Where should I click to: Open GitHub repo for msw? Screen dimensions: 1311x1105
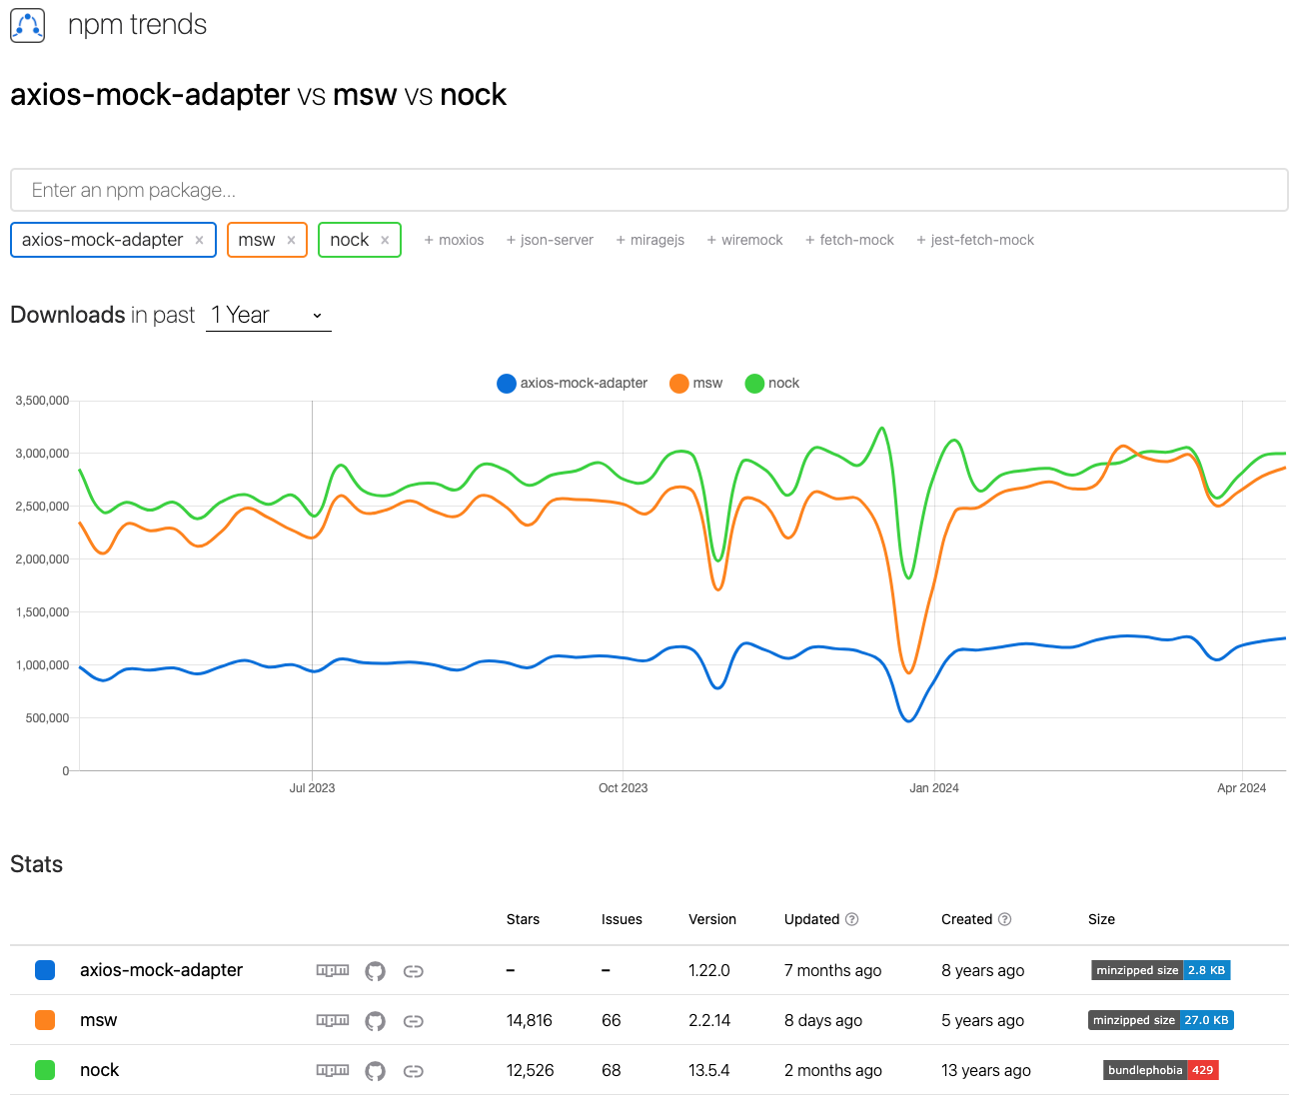click(375, 1020)
